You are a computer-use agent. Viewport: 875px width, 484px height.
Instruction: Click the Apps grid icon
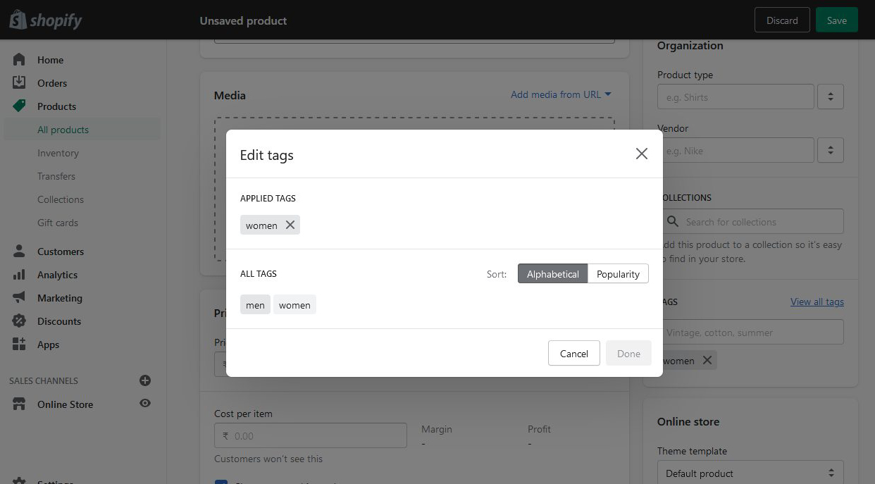[x=19, y=345]
